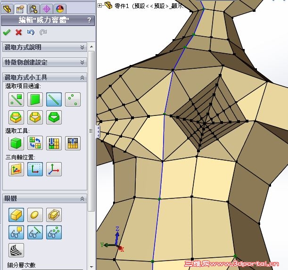
Task: Click the help question mark in panel title
Action: pyautogui.click(x=89, y=20)
